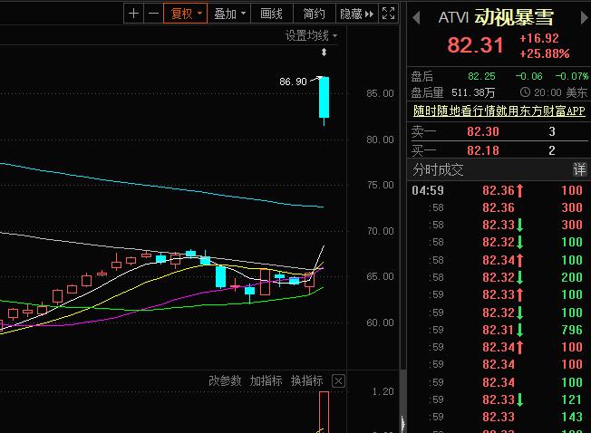Open 设置均线 moving average settings
The width and height of the screenshot is (591, 433).
pos(311,35)
